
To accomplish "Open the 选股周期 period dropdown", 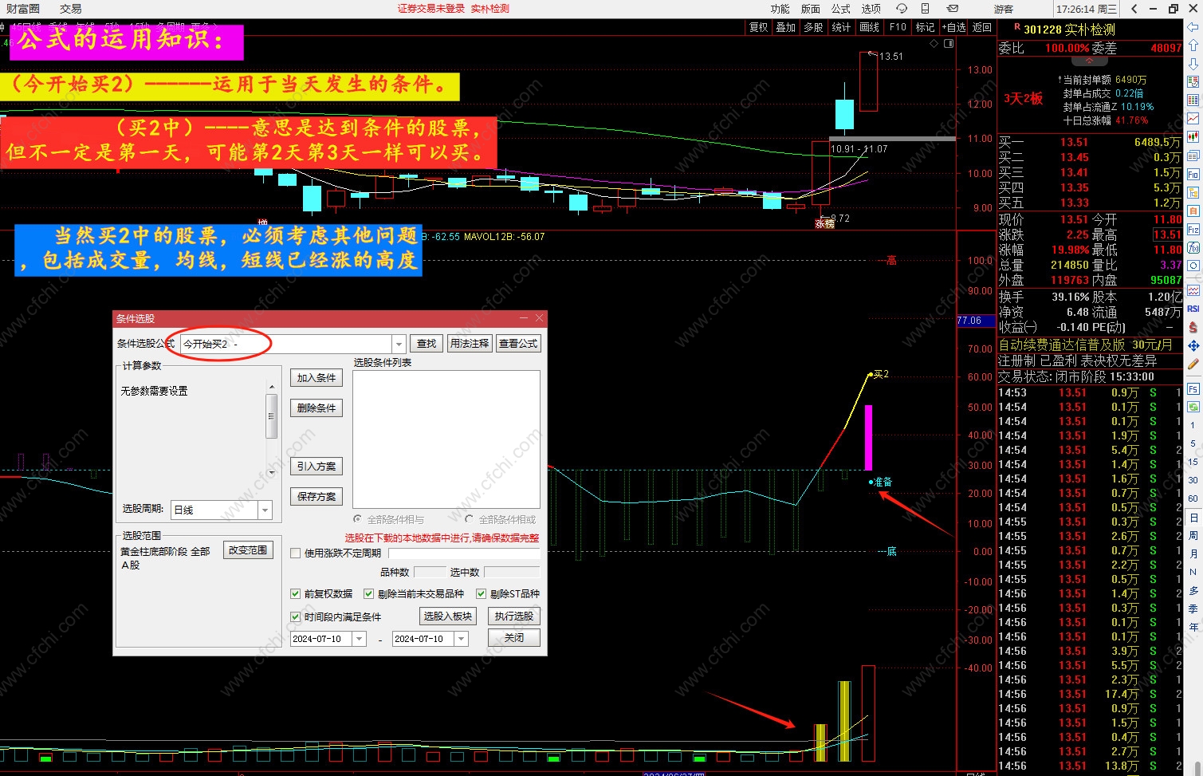I will pyautogui.click(x=265, y=510).
